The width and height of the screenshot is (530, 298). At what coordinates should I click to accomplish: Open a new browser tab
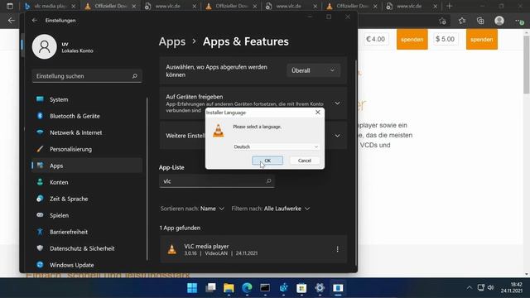[x=449, y=7]
